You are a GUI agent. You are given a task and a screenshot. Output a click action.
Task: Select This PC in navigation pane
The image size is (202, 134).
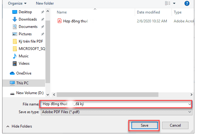pos(22,83)
